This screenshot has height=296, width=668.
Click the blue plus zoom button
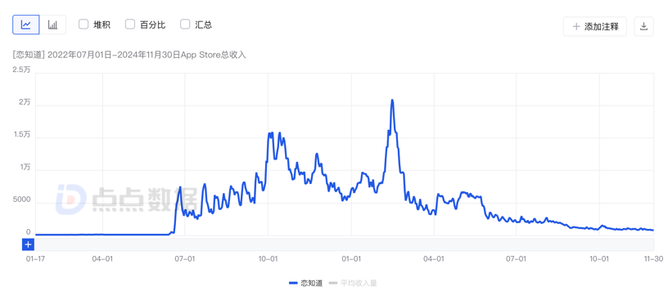pos(28,244)
